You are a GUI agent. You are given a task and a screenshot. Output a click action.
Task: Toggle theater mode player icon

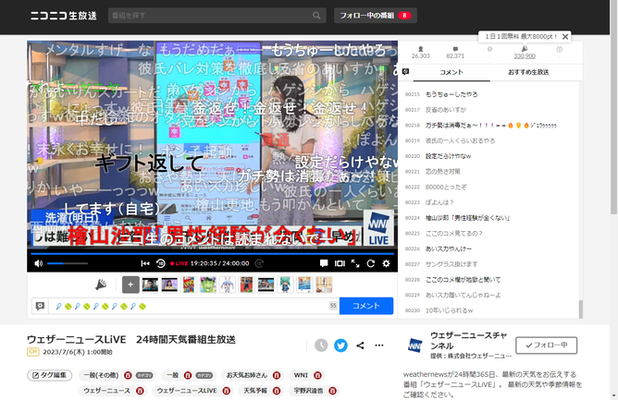340,263
